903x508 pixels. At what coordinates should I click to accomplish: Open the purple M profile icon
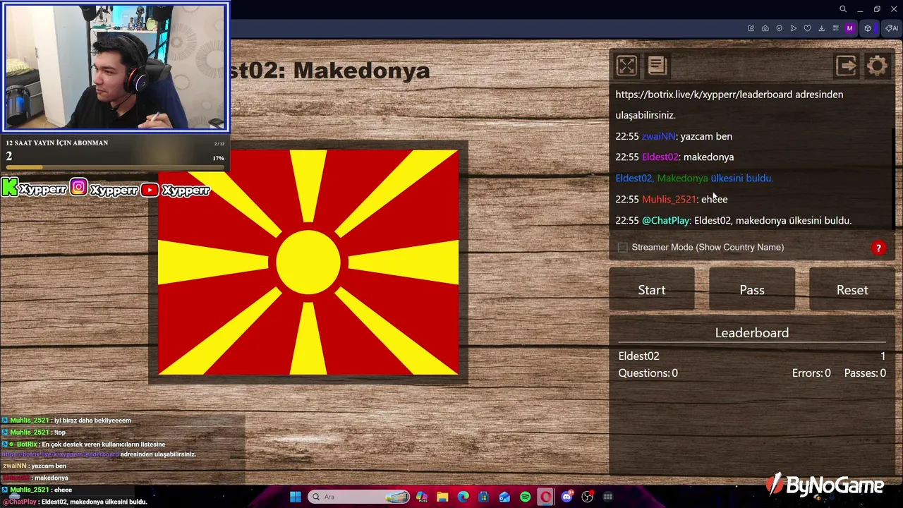849,28
